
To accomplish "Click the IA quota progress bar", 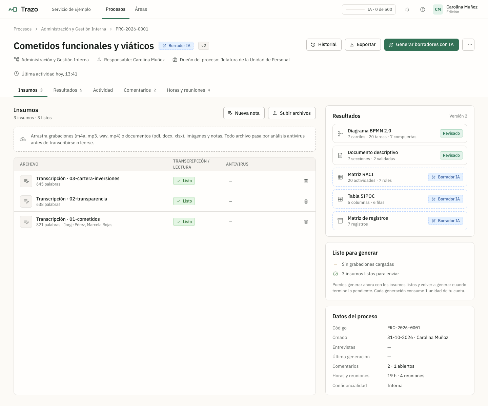I will tap(355, 9).
